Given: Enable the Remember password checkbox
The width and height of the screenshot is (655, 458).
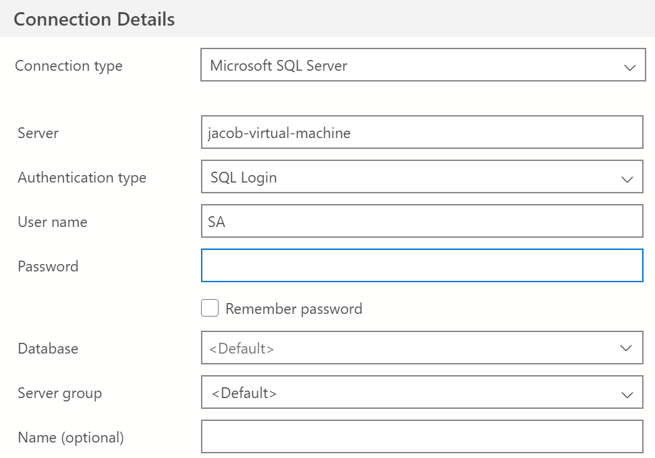Looking at the screenshot, I should (209, 308).
